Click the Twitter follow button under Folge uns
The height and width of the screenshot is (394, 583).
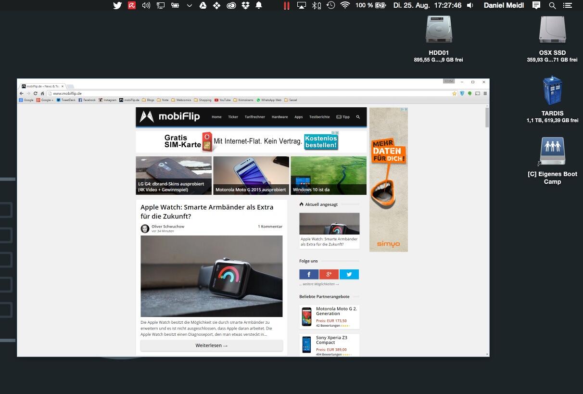pos(349,274)
